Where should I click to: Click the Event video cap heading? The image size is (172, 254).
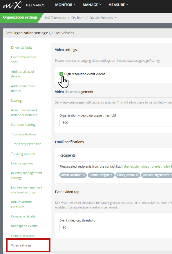click(x=67, y=192)
